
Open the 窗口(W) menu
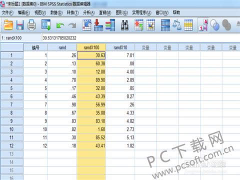click(x=162, y=12)
